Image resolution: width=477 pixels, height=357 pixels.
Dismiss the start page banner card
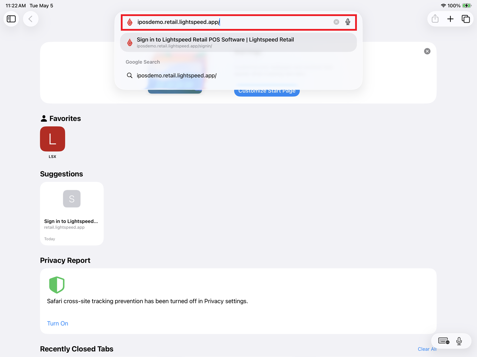[427, 51]
